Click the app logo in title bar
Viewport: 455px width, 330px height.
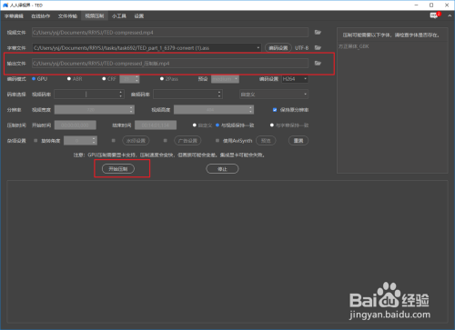pyautogui.click(x=5, y=5)
